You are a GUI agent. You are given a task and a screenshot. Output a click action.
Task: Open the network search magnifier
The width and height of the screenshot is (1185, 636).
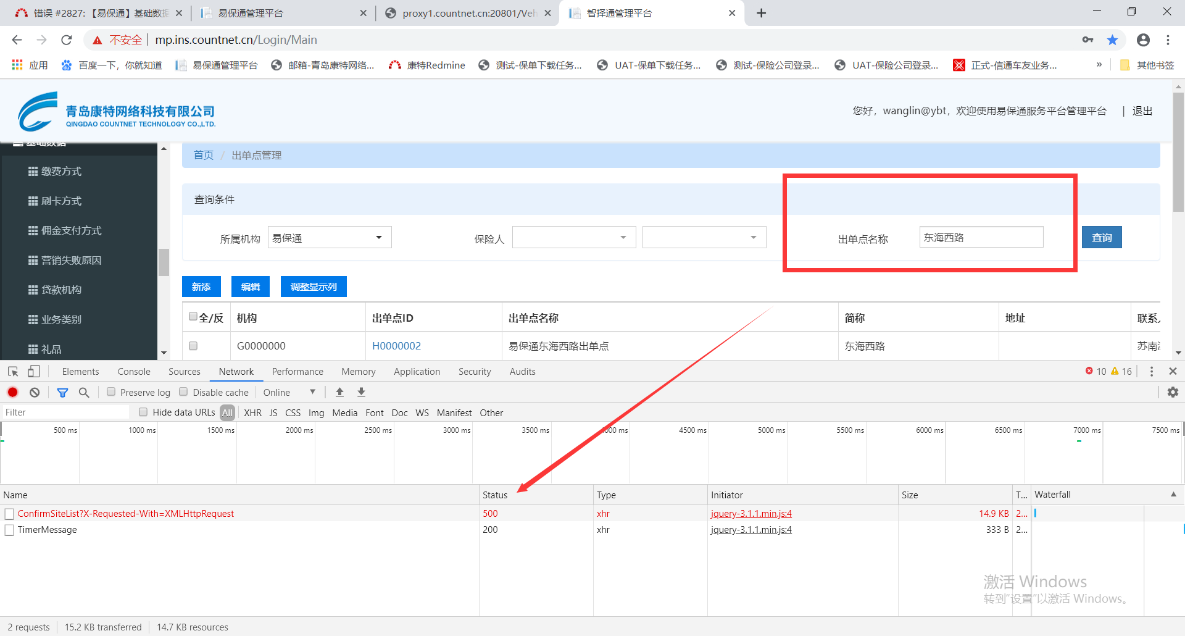pos(84,392)
